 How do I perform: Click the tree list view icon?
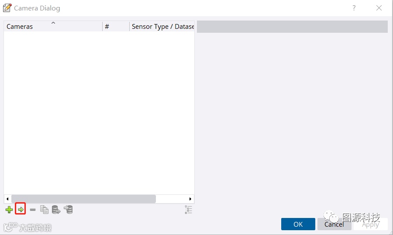pos(189,210)
